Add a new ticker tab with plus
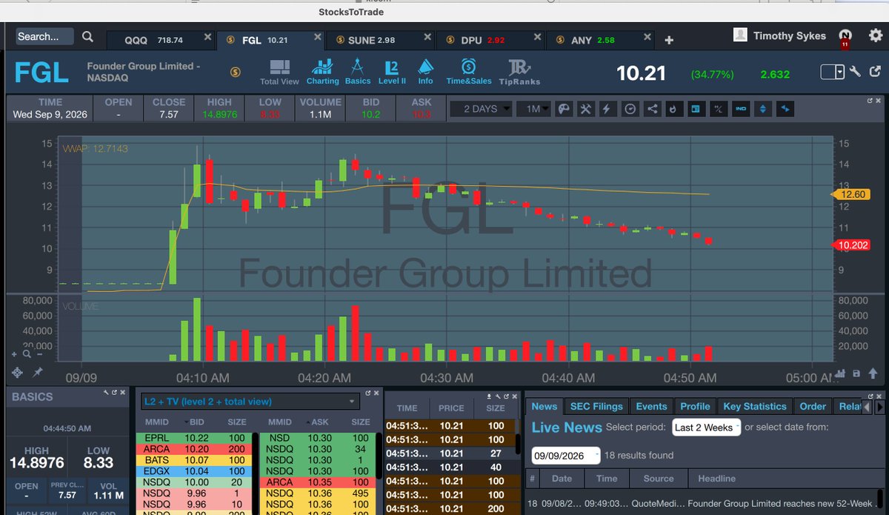 [x=669, y=40]
